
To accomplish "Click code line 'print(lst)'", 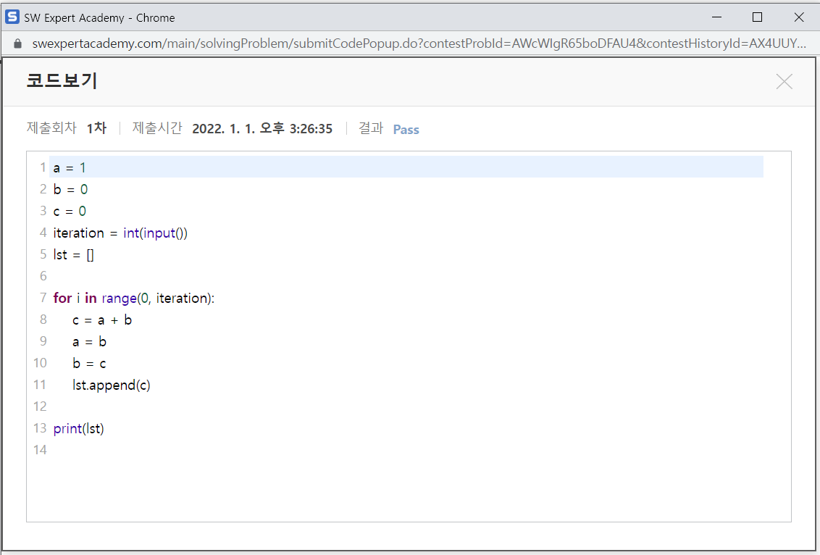I will click(x=78, y=428).
